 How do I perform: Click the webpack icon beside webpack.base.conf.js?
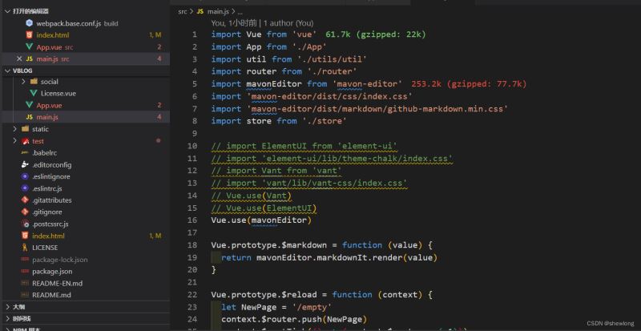(29, 23)
